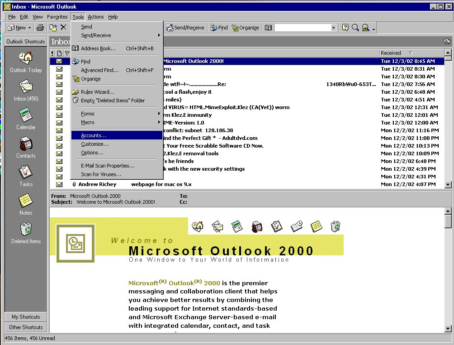Click the Organize toolbar button
The height and width of the screenshot is (345, 454).
(245, 28)
